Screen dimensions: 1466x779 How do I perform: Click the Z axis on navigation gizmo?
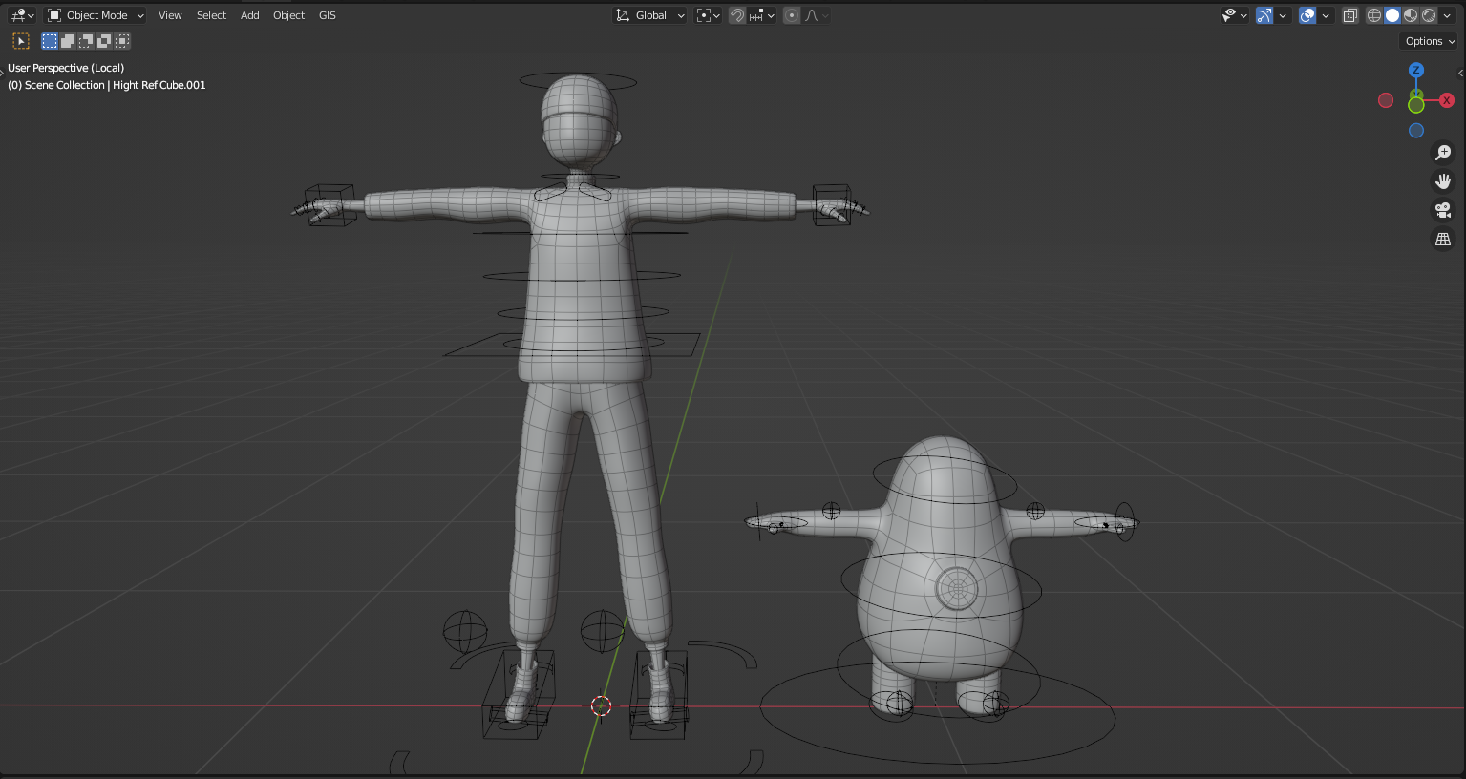pos(1416,70)
